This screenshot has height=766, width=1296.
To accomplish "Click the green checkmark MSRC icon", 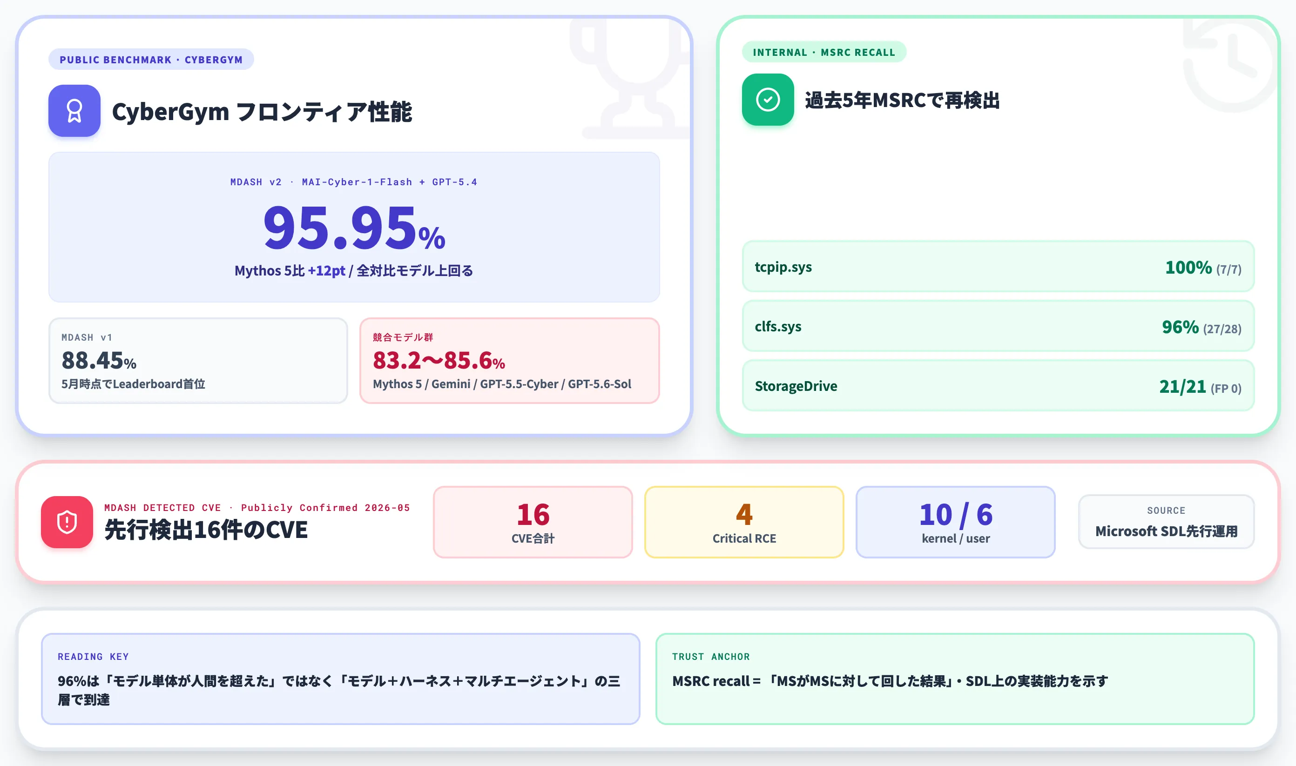I will pyautogui.click(x=768, y=100).
